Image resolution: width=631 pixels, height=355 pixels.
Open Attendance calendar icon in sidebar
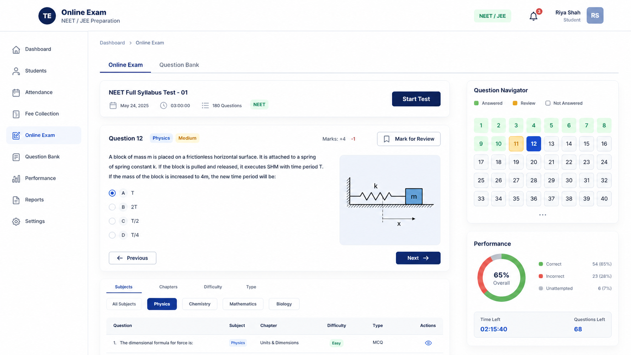pyautogui.click(x=16, y=92)
